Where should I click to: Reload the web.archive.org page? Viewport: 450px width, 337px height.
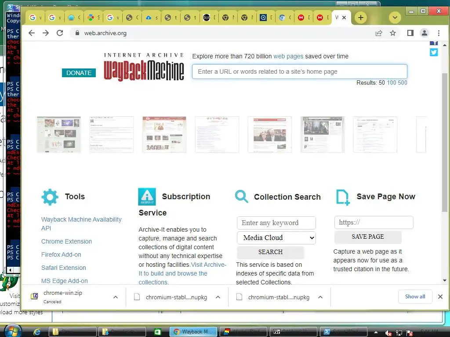[60, 33]
